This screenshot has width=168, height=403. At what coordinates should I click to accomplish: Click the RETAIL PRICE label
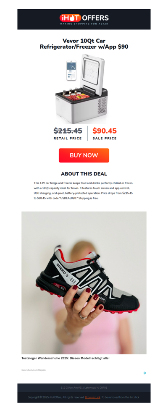click(68, 138)
